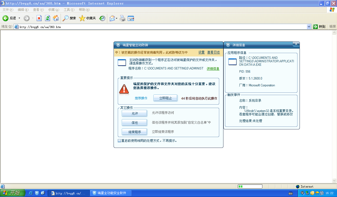Open the 查看日志 link
This screenshot has width=337, height=197.
(214, 52)
